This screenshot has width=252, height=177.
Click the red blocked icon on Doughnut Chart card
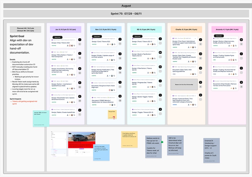(110, 90)
